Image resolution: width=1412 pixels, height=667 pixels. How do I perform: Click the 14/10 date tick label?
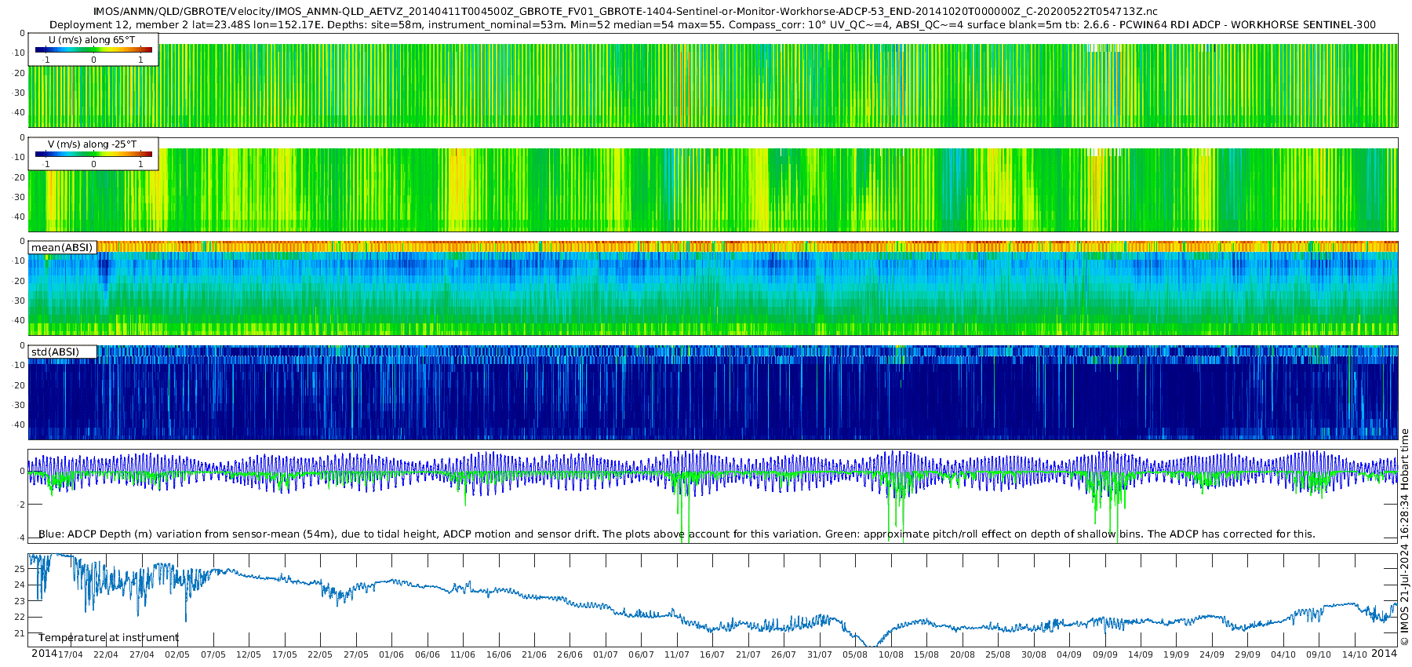[x=1355, y=654]
